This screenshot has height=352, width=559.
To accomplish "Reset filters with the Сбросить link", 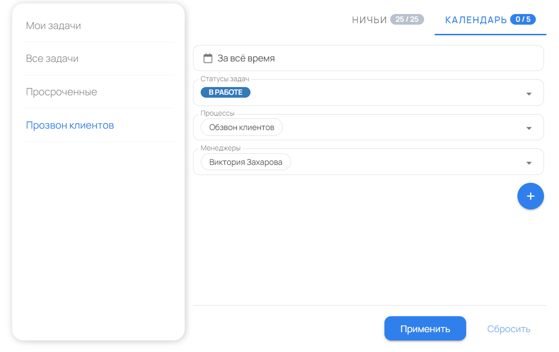I will [x=509, y=329].
